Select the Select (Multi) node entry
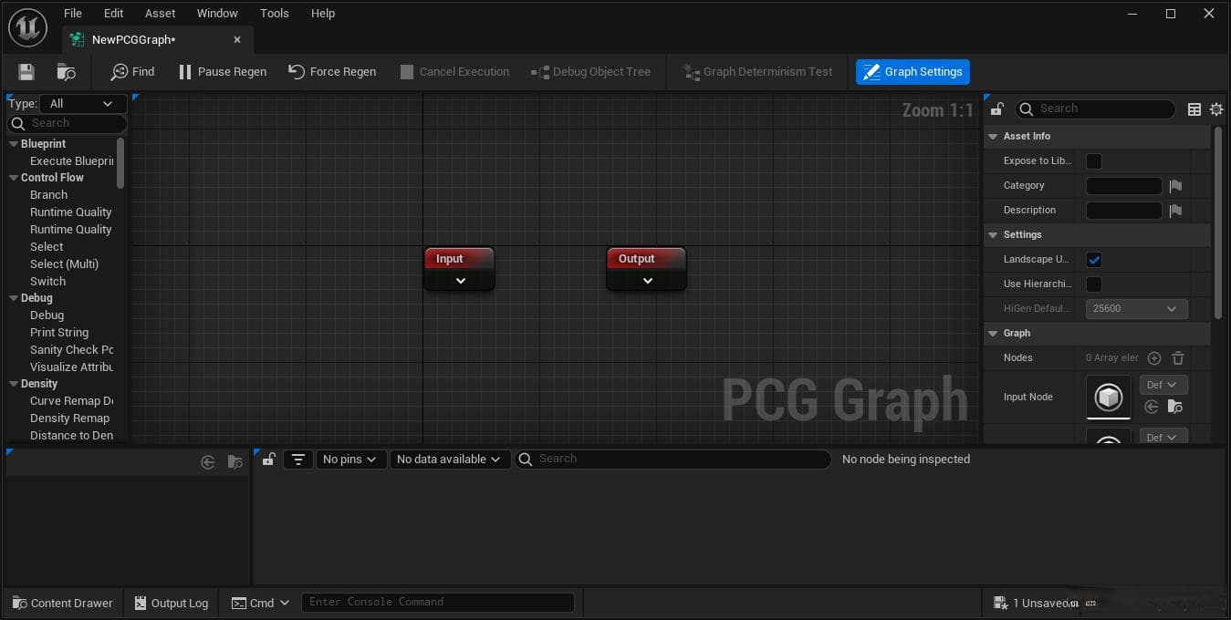 64,264
